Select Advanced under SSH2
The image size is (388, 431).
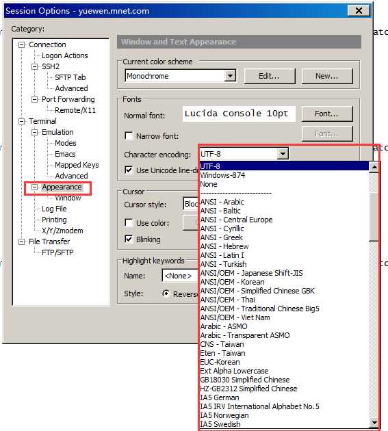71,88
